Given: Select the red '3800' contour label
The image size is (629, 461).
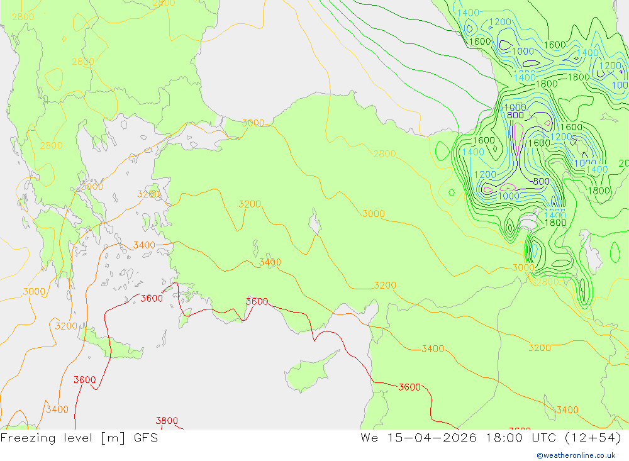Looking at the screenshot, I should [x=167, y=421].
